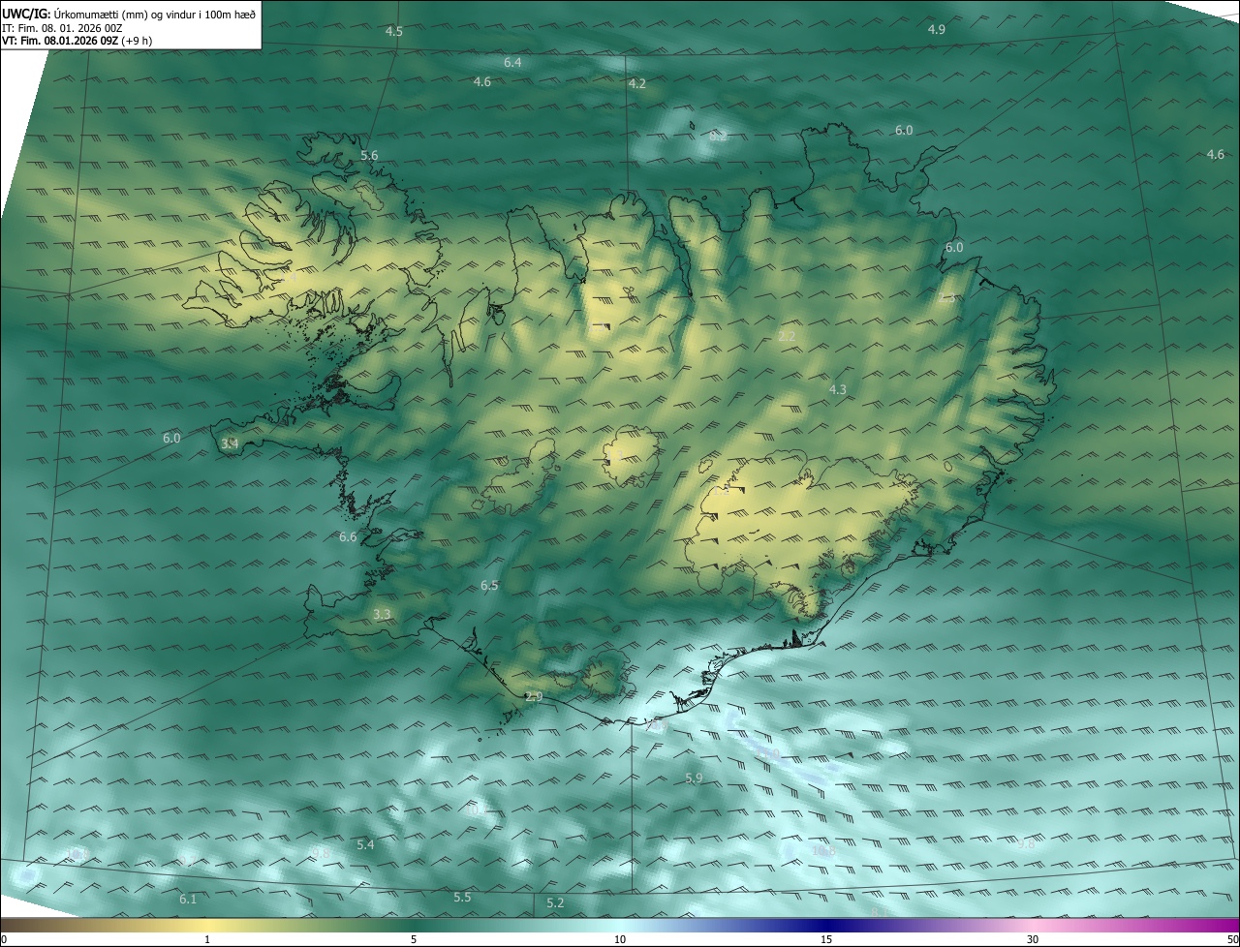Click the 6.6 value off the west coast

click(348, 537)
